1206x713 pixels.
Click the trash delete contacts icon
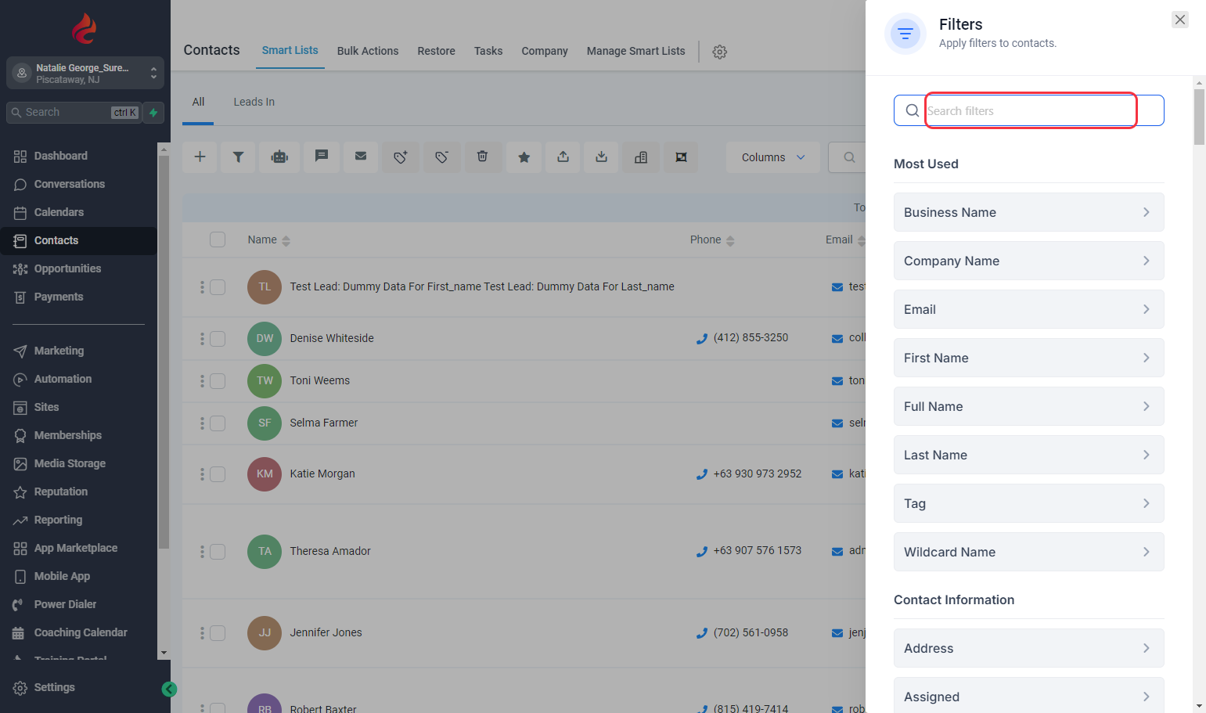coord(483,157)
